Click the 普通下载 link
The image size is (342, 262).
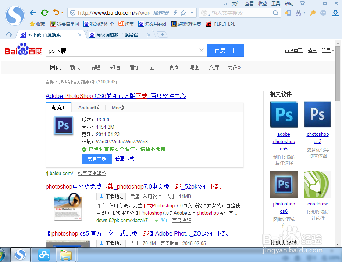125,159
